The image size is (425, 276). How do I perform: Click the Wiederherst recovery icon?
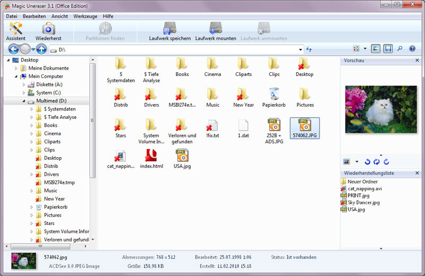click(48, 31)
